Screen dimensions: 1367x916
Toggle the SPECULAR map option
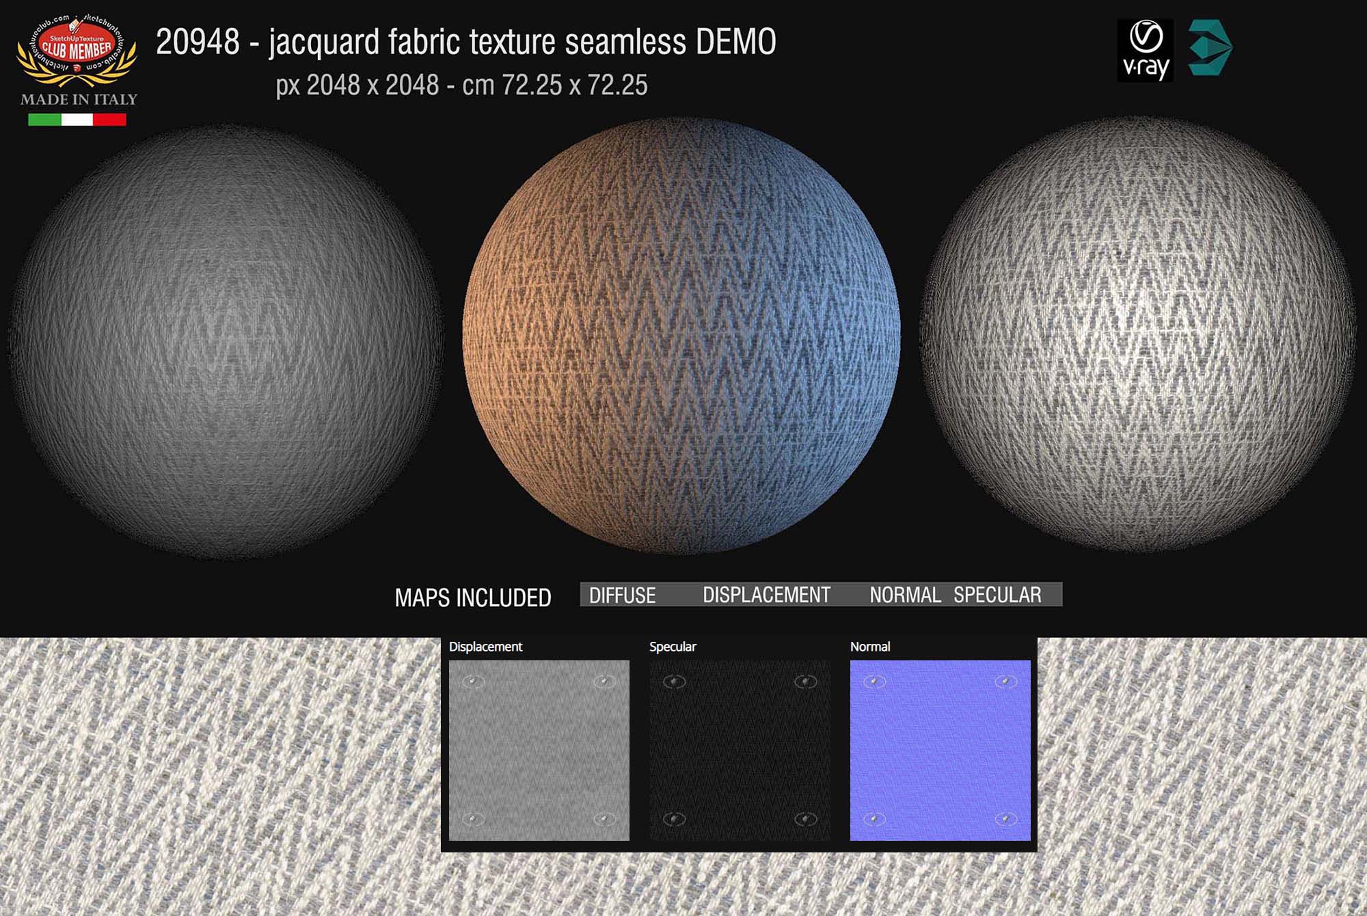[999, 595]
